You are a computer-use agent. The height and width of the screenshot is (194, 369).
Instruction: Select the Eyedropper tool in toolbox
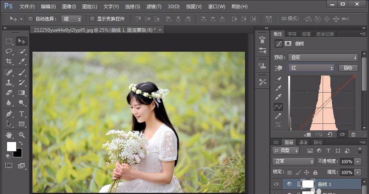(x=22, y=61)
